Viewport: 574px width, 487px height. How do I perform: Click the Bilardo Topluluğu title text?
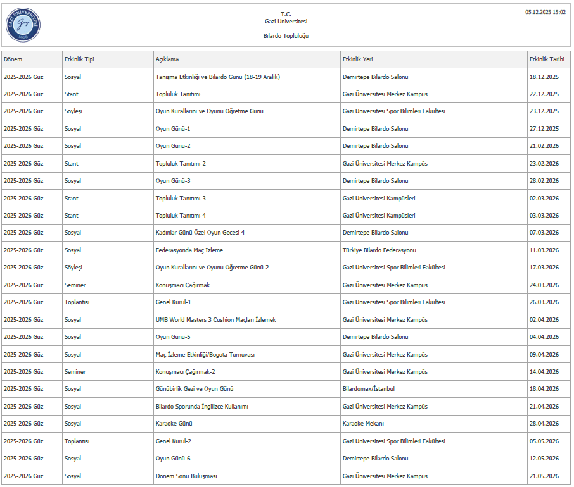(x=286, y=36)
